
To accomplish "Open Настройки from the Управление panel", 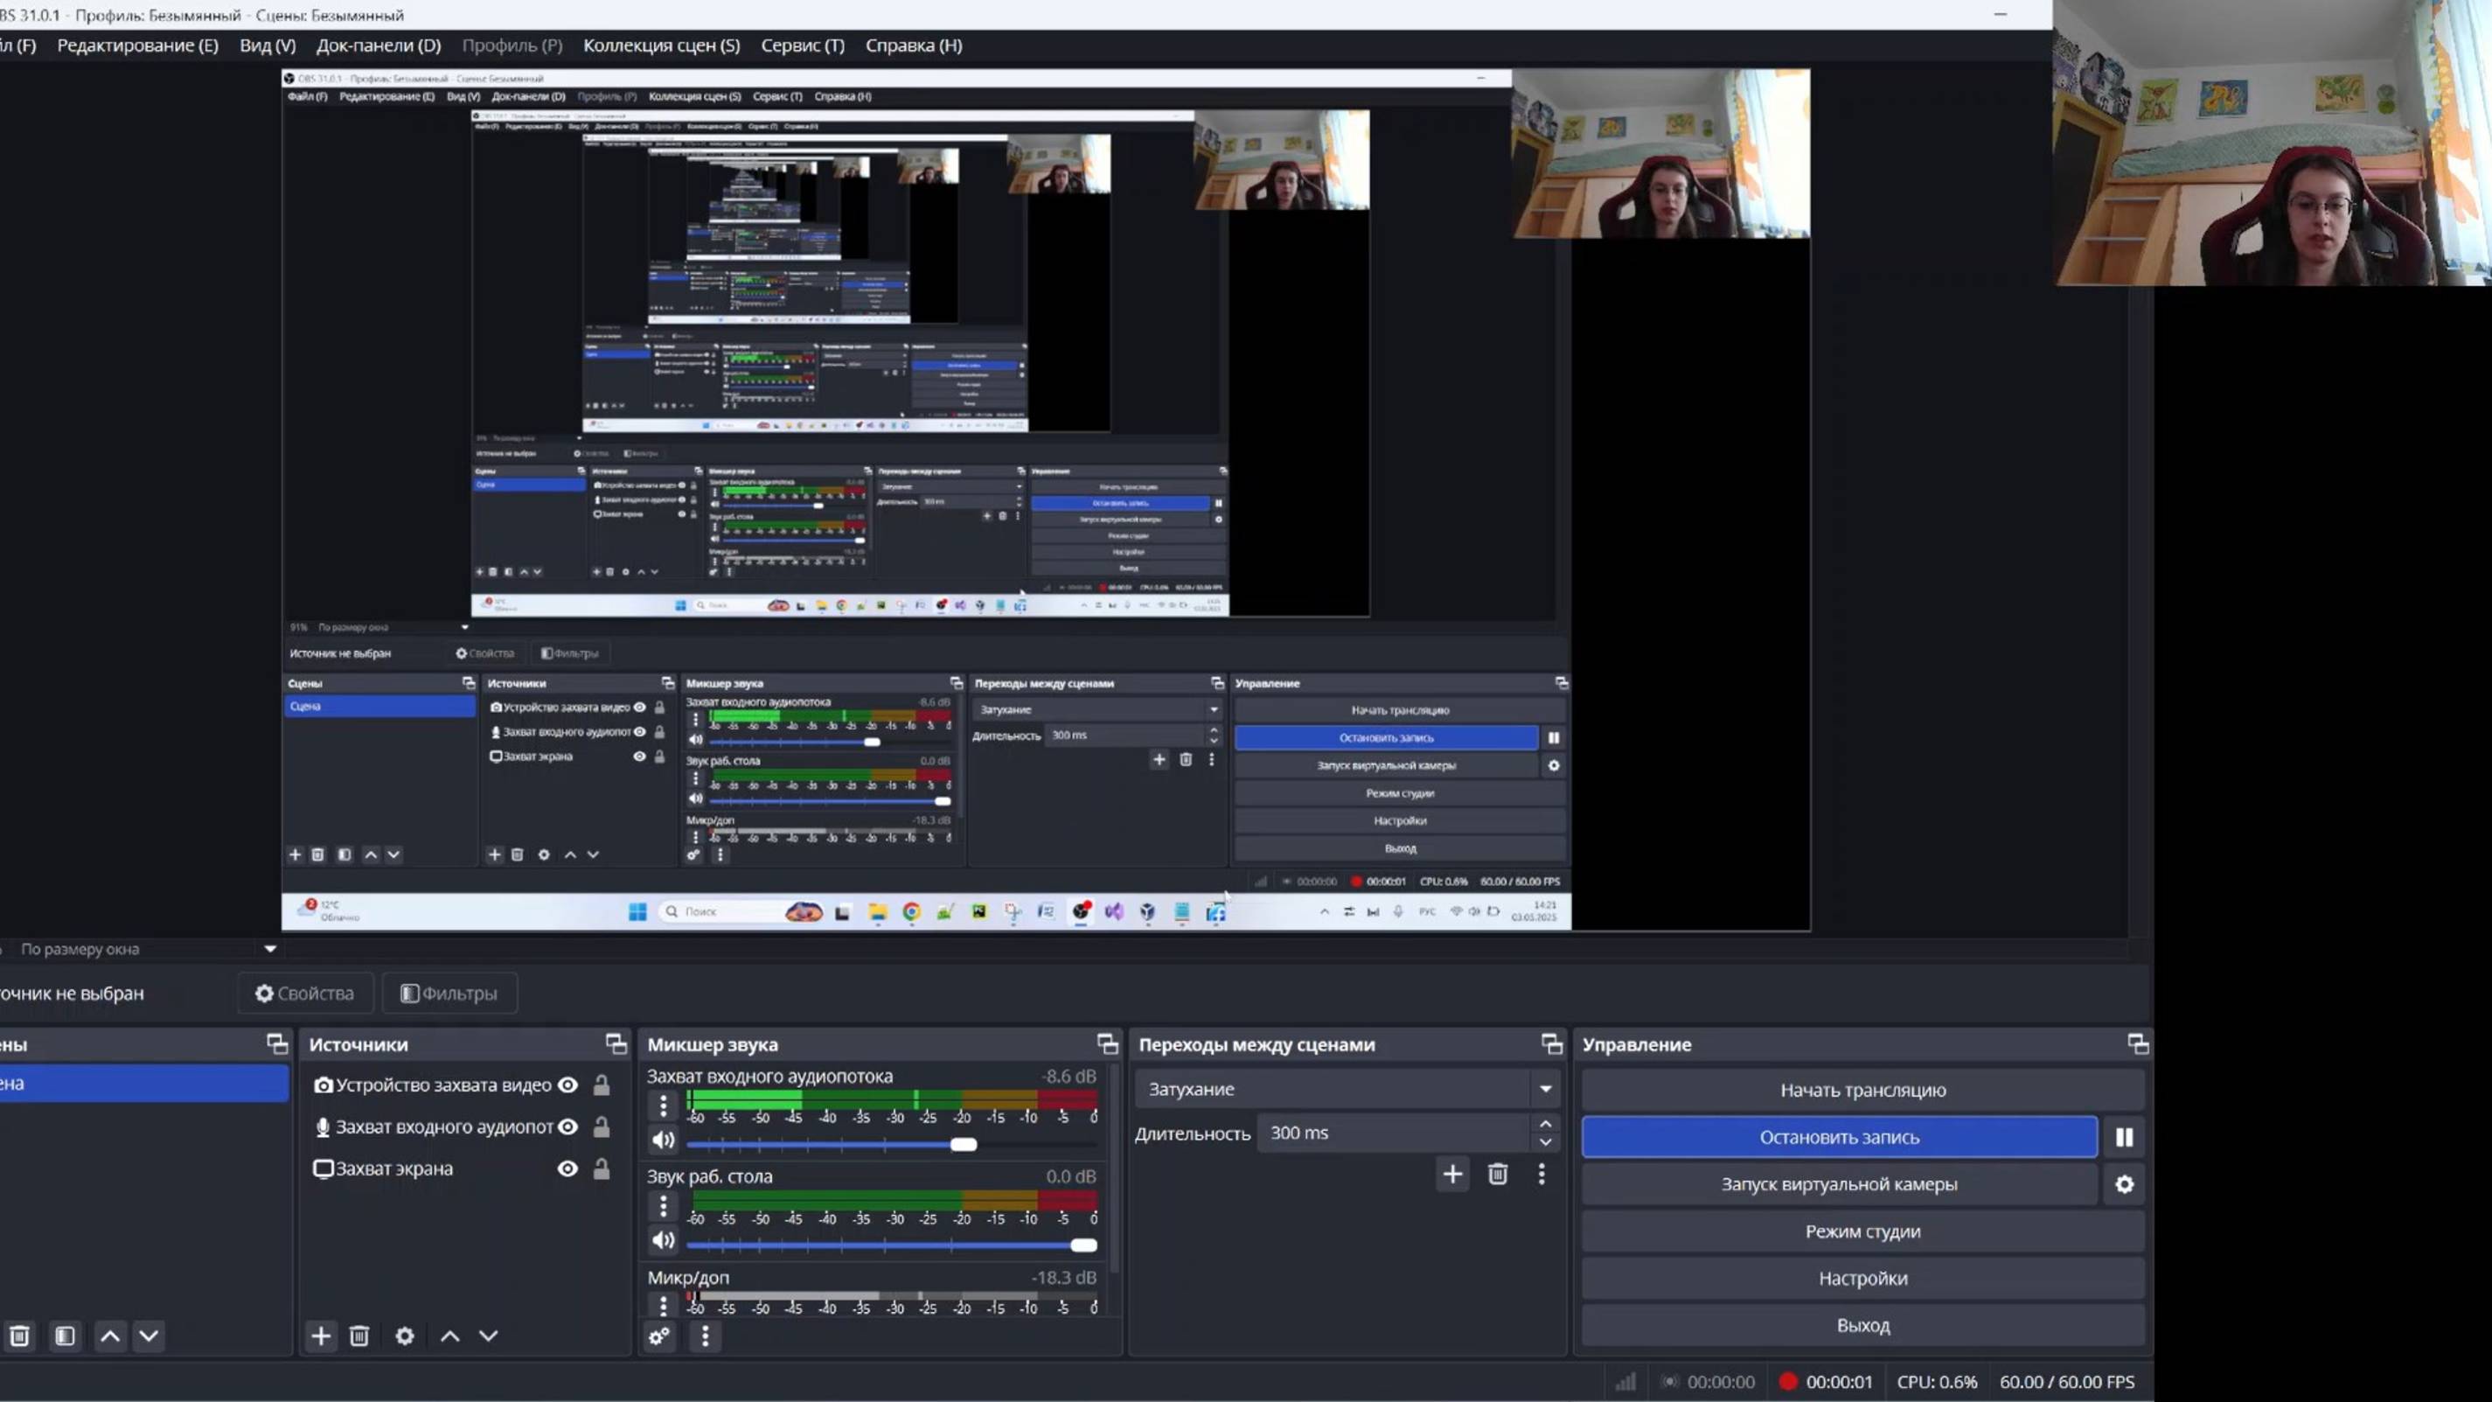I will click(1862, 1278).
